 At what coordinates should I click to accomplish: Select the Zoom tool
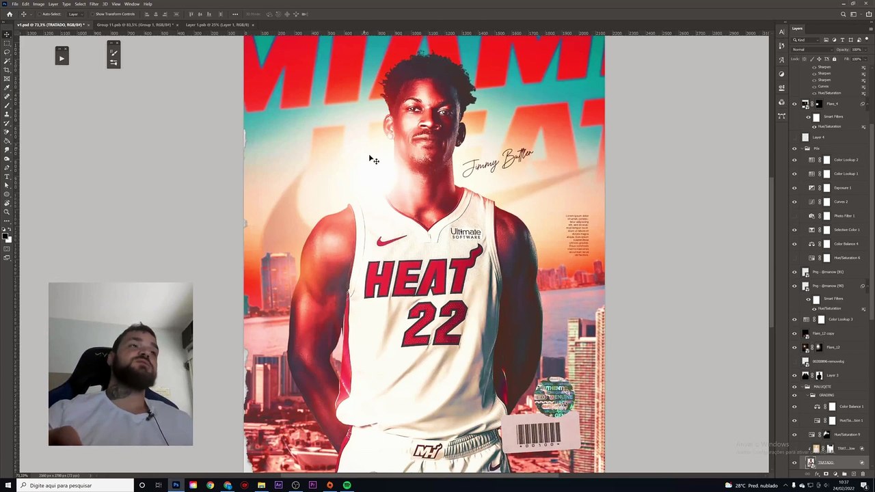[x=7, y=212]
